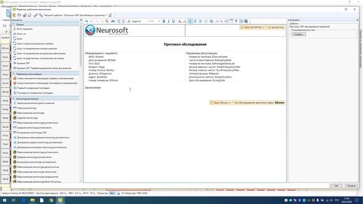
Task: Expand the $Doctor condition tag arrow
Action: pos(212,103)
